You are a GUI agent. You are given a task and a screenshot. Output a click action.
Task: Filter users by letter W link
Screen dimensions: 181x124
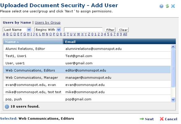[x=79, y=34]
